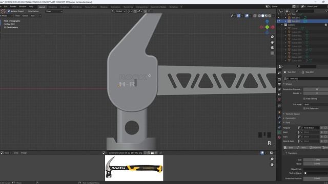Open Text menu in viewport header

tap(33, 16)
